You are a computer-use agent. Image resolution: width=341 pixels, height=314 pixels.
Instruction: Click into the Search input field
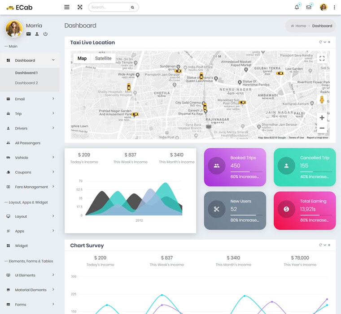(x=110, y=7)
